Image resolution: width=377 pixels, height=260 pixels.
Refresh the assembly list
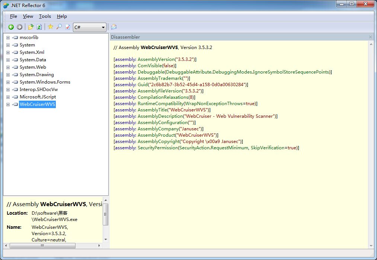click(x=39, y=27)
